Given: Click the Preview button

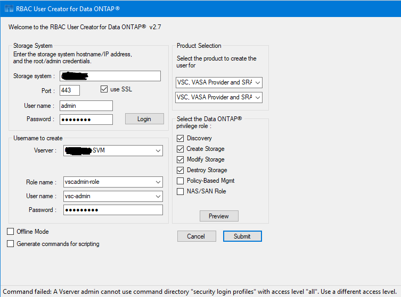Looking at the screenshot, I should pyautogui.click(x=218, y=216).
